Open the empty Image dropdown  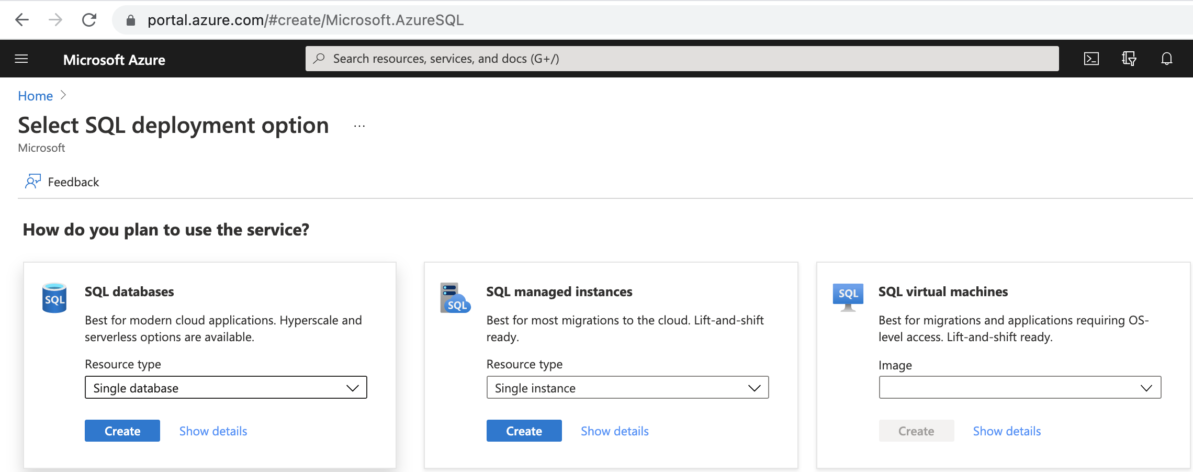click(1020, 387)
